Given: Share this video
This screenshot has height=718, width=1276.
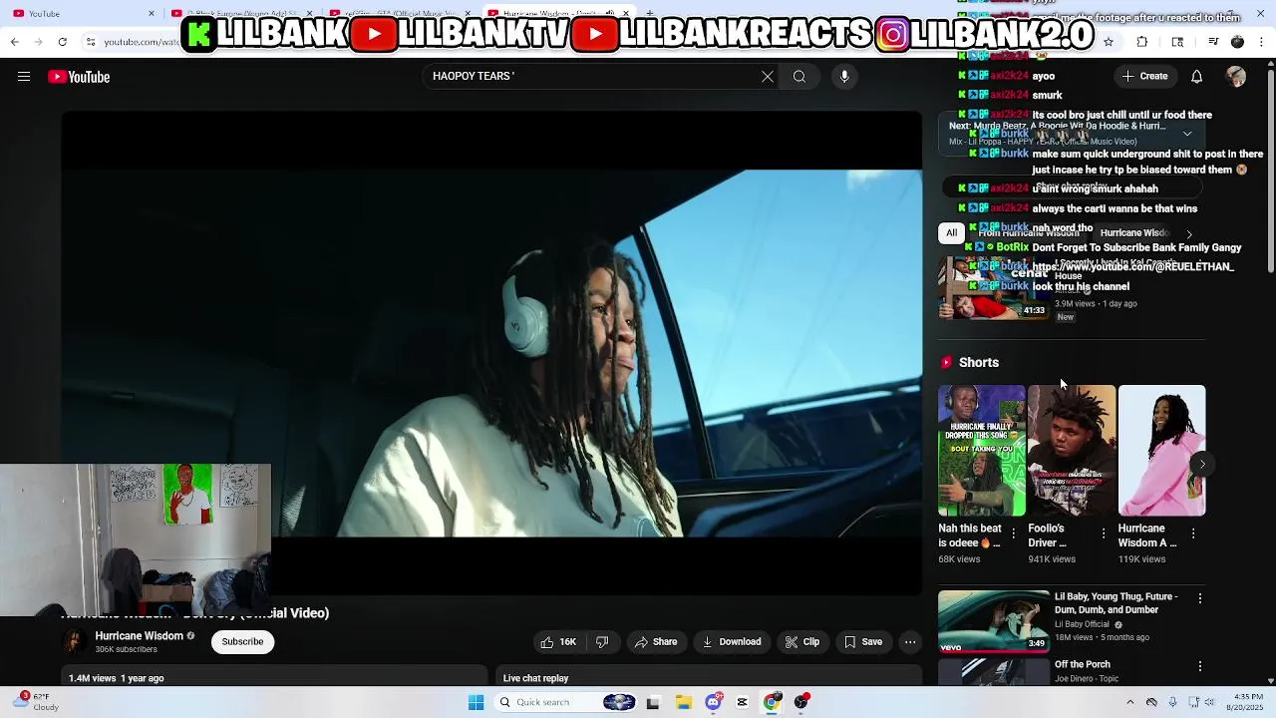Looking at the screenshot, I should coord(655,642).
